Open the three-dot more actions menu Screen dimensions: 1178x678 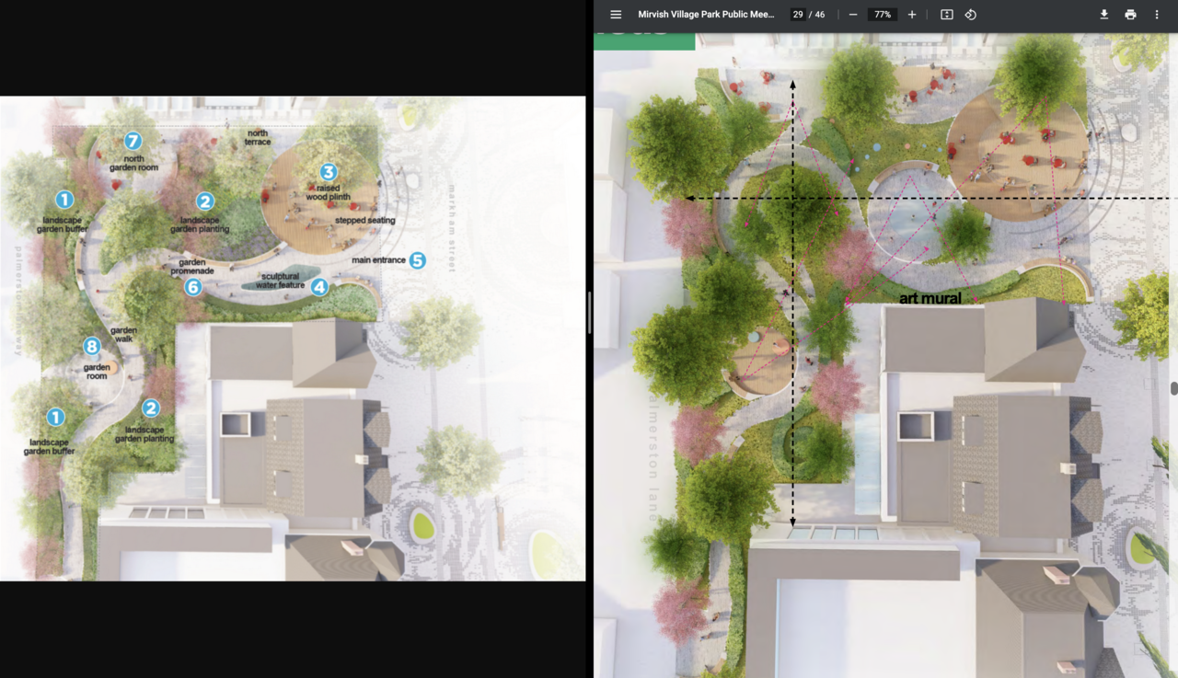[1157, 15]
